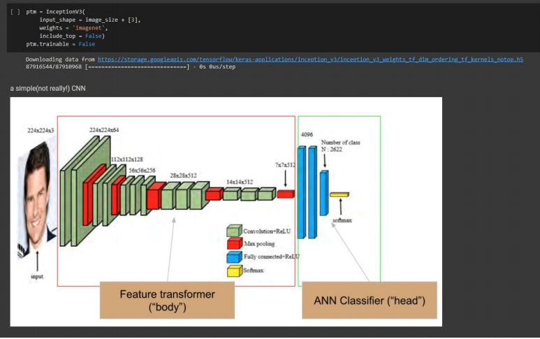Run the InceptionV3 code cell
Image resolution: width=540 pixels, height=339 pixels.
pyautogui.click(x=15, y=12)
